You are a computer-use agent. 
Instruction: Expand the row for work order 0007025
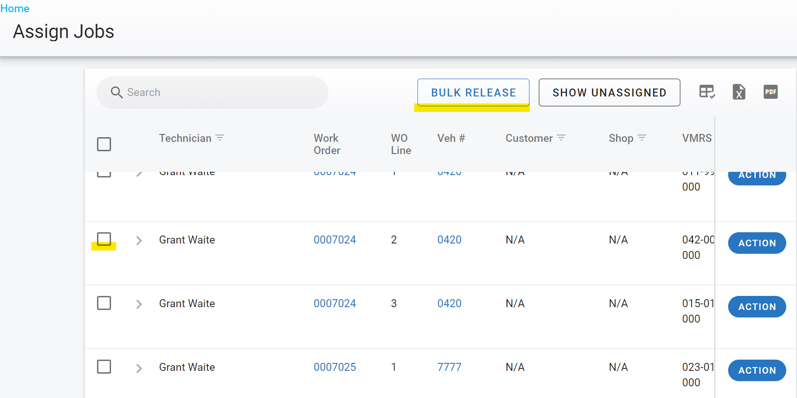[x=139, y=368]
